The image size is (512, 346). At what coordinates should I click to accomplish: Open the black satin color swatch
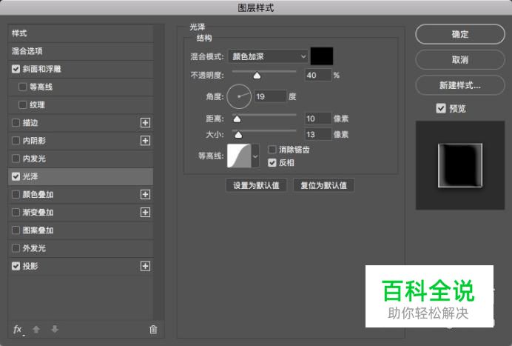[x=322, y=56]
